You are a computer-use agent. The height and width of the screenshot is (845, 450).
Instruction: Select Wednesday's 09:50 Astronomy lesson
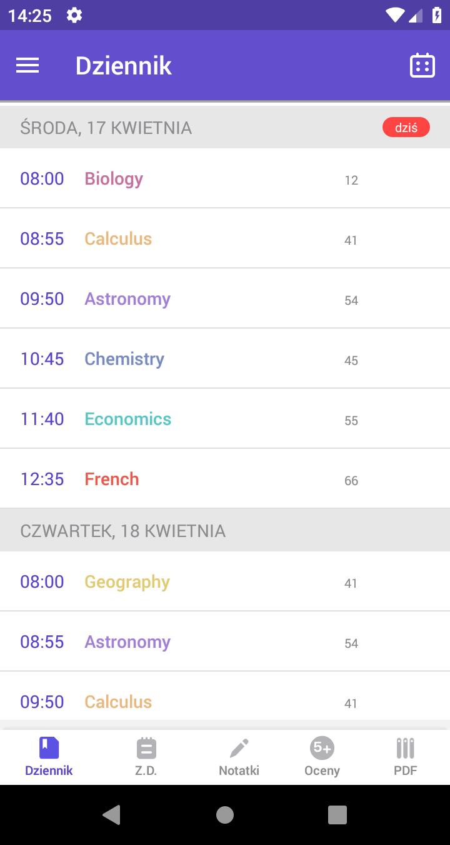click(x=225, y=299)
